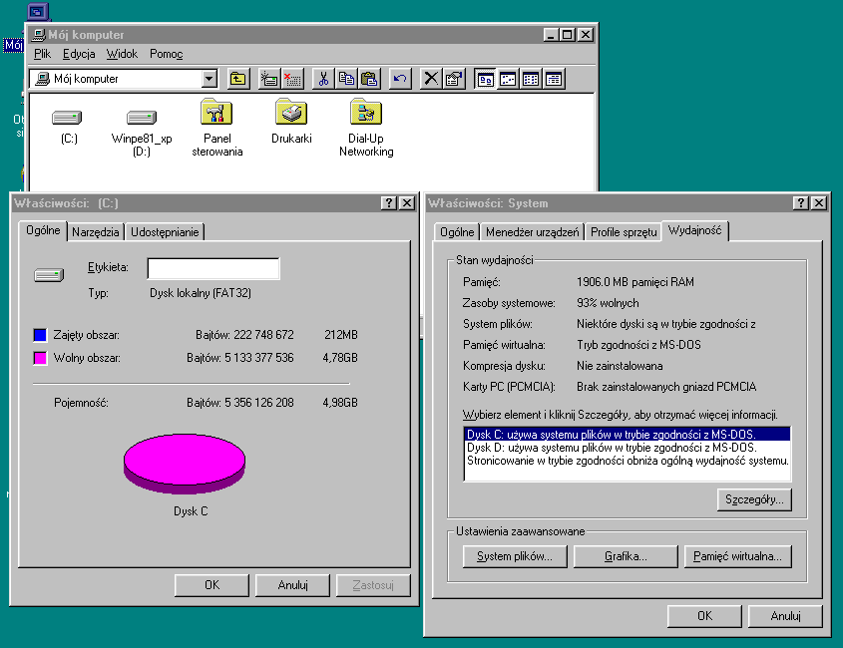Select Dysk D: compatibility mode list entry
Viewport: 843px width, 648px height.
[x=627, y=448]
